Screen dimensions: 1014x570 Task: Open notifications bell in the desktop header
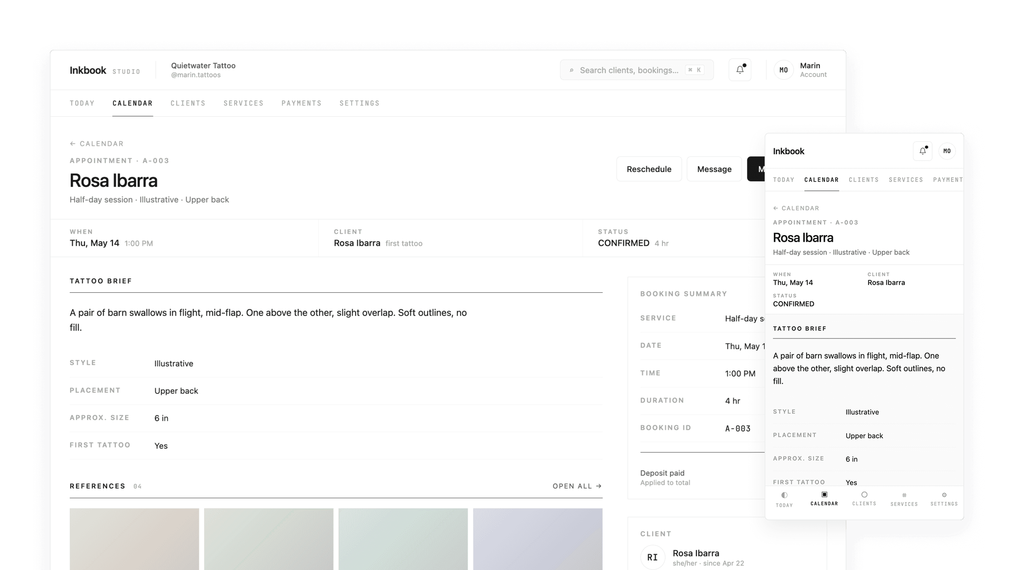[740, 70]
